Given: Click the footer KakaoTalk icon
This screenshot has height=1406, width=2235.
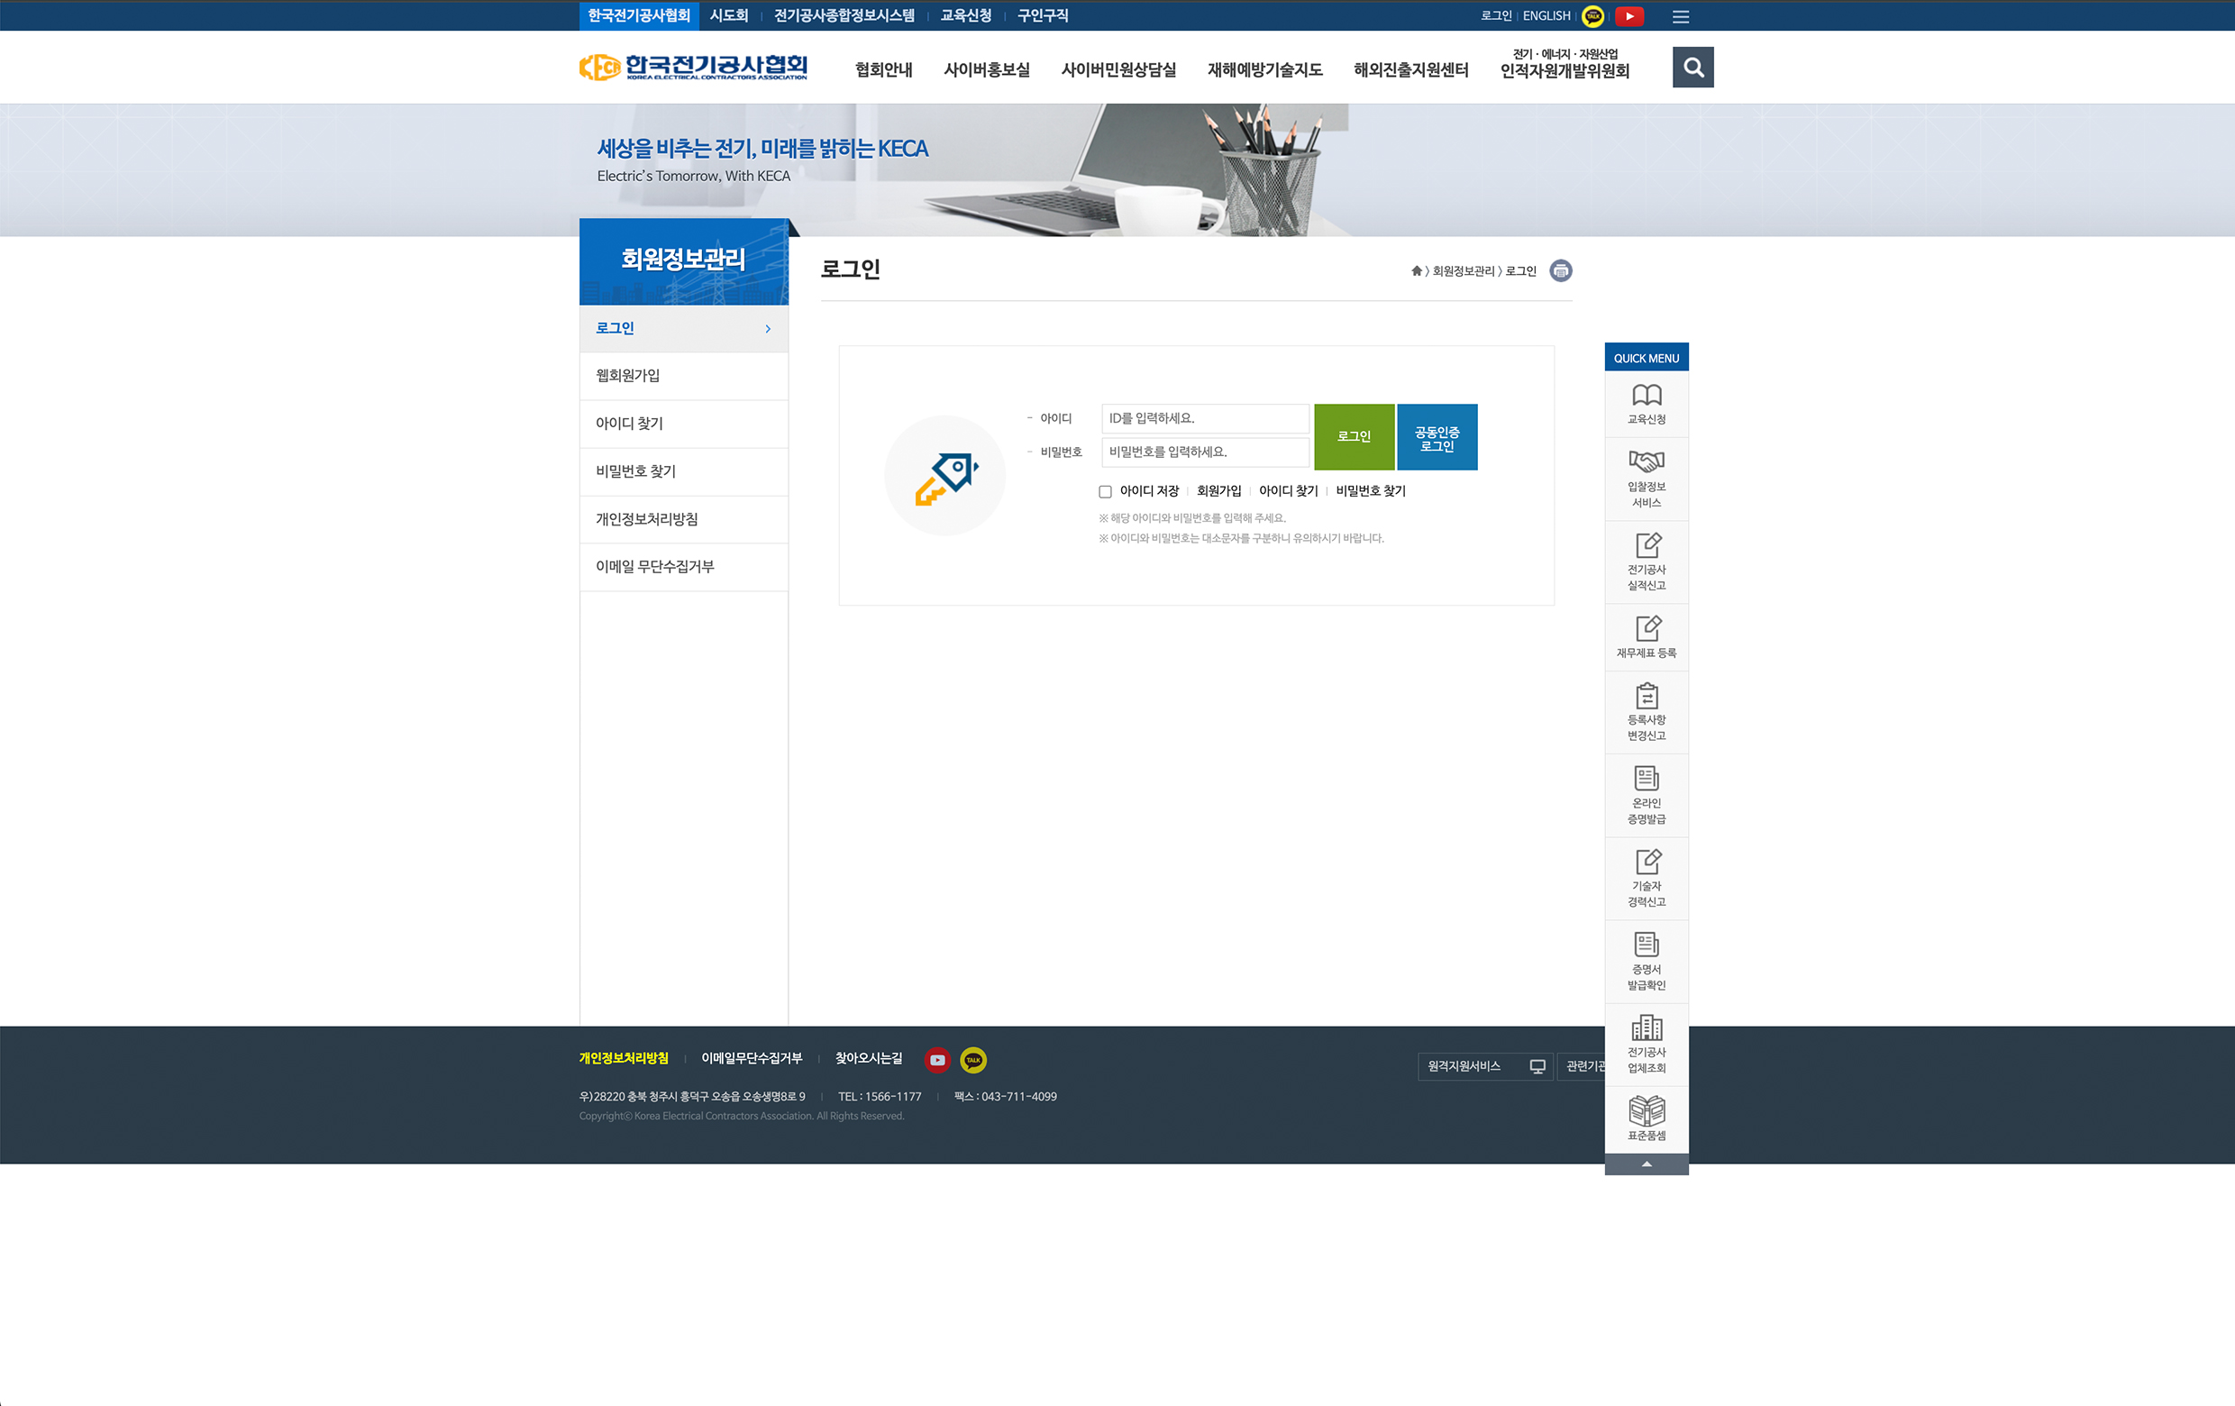Looking at the screenshot, I should point(972,1060).
